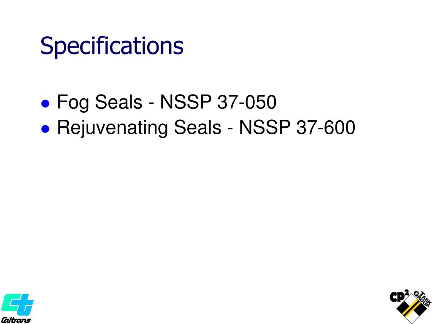
Task: Click the yellow road stripe in diamond logo
Action: pyautogui.click(x=411, y=308)
